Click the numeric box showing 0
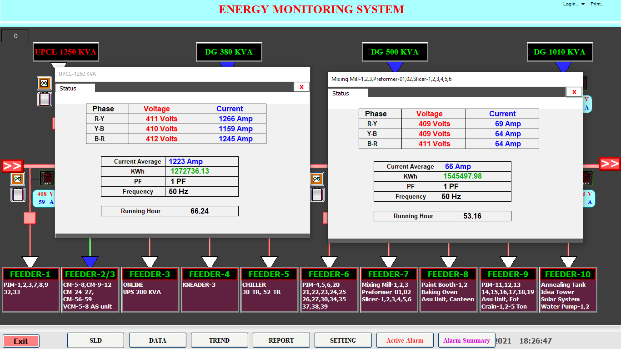 (x=15, y=36)
